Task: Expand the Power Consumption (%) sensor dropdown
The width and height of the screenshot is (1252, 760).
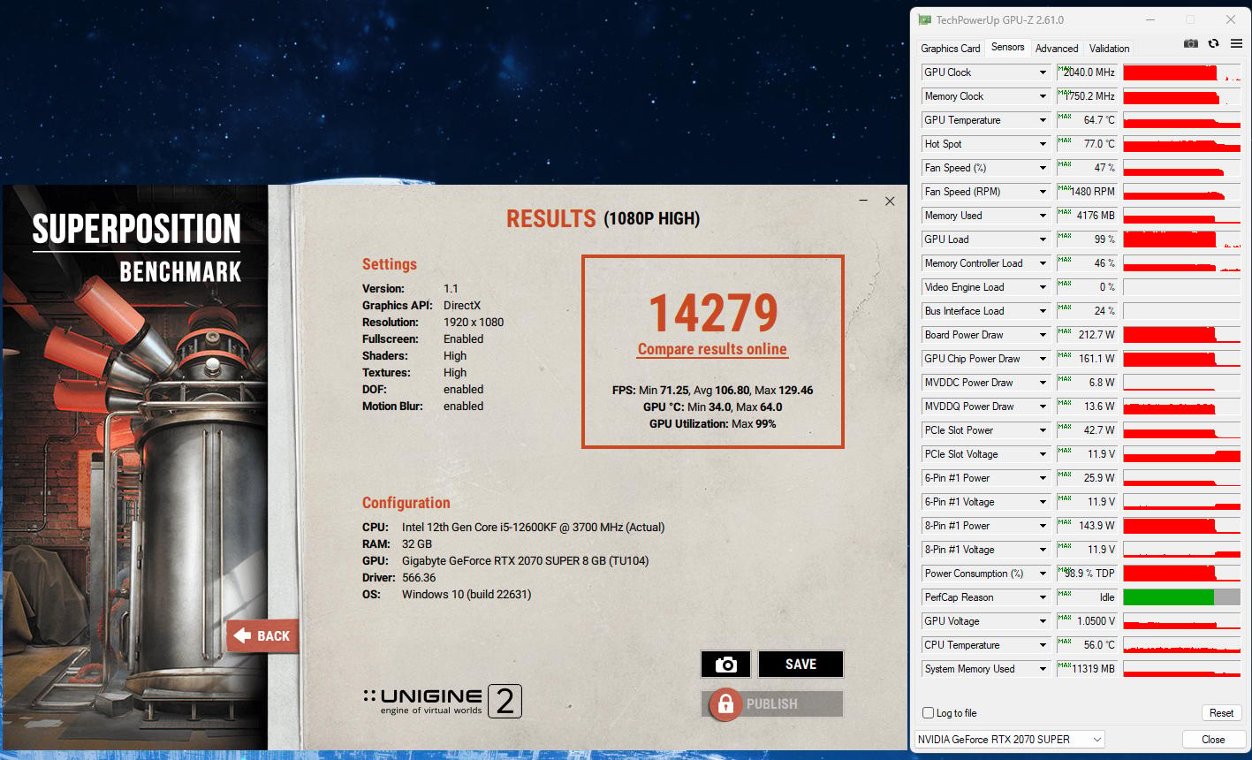Action: [x=1043, y=574]
